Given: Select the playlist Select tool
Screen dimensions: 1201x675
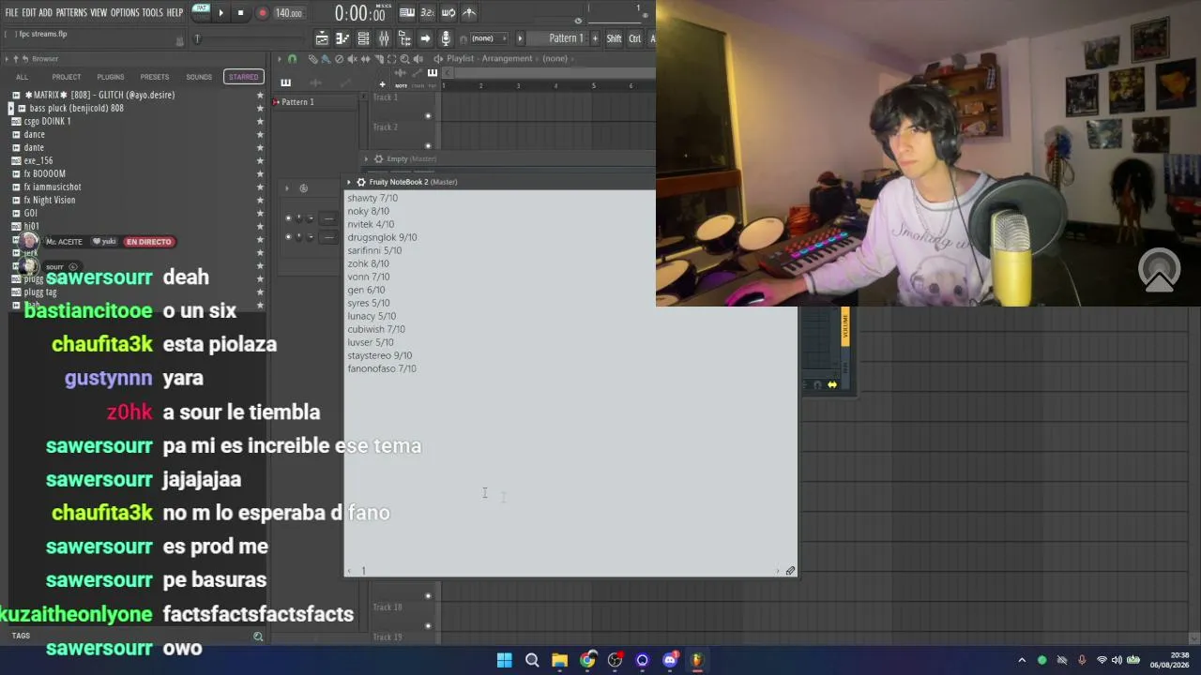Looking at the screenshot, I should (391, 59).
